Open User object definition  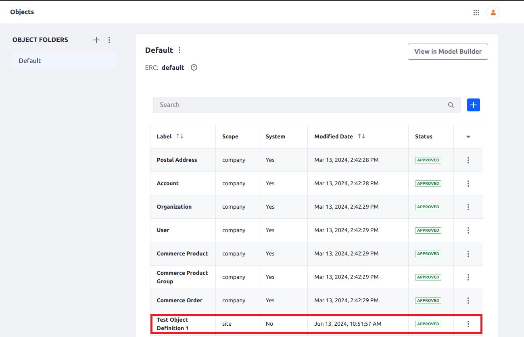163,230
